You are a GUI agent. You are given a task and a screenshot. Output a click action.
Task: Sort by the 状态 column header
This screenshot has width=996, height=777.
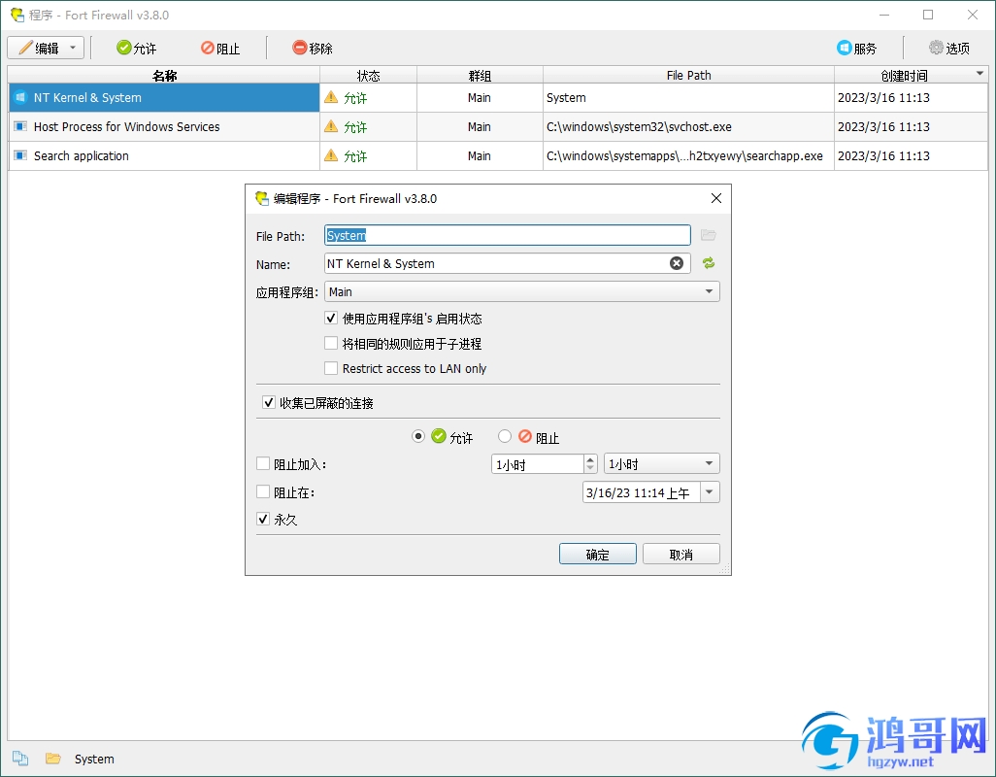pos(368,76)
